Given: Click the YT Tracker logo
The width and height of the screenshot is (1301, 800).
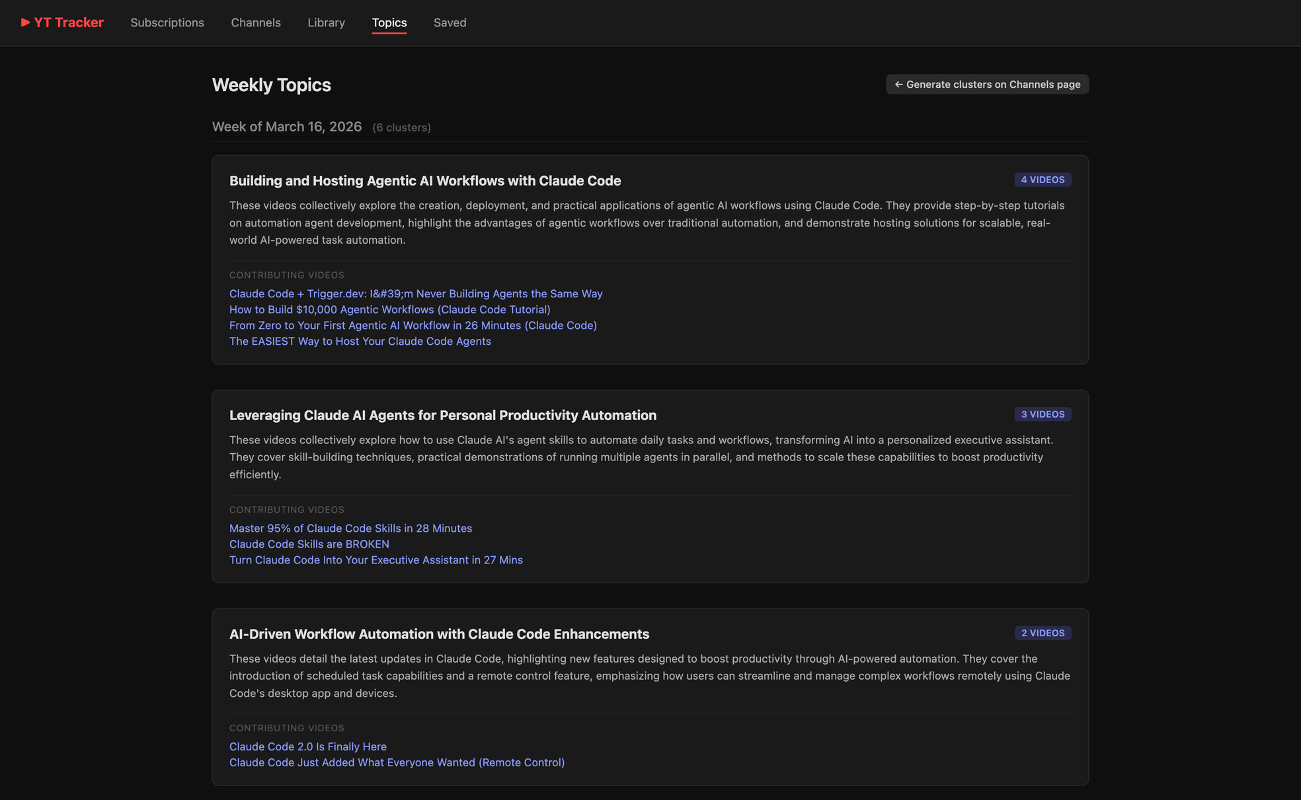Looking at the screenshot, I should click(x=62, y=22).
